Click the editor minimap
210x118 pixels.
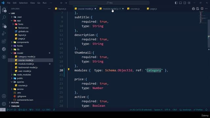tap(203, 17)
